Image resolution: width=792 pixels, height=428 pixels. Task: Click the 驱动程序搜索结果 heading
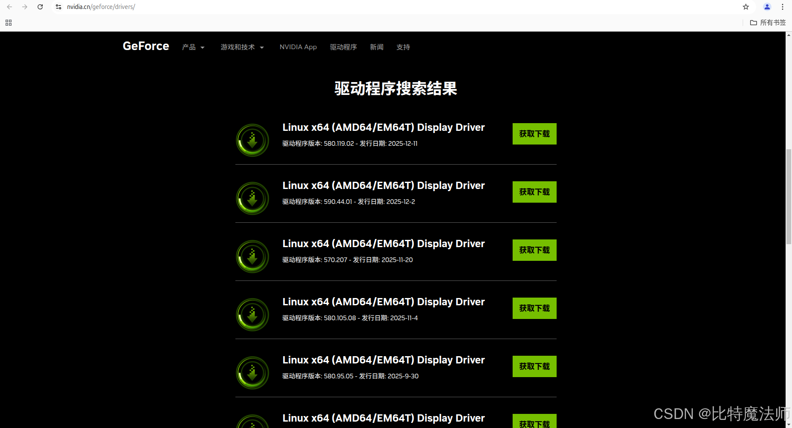[396, 89]
